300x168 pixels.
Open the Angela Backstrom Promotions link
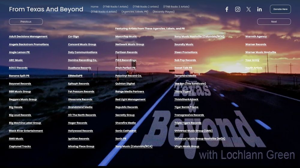click(29, 44)
